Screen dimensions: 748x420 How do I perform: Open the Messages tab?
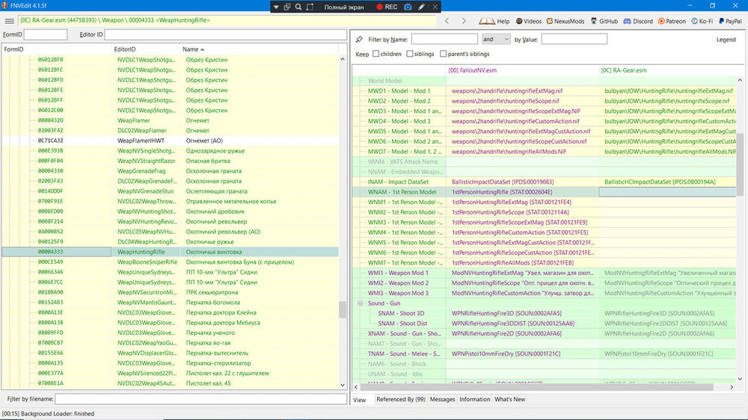pos(442,400)
